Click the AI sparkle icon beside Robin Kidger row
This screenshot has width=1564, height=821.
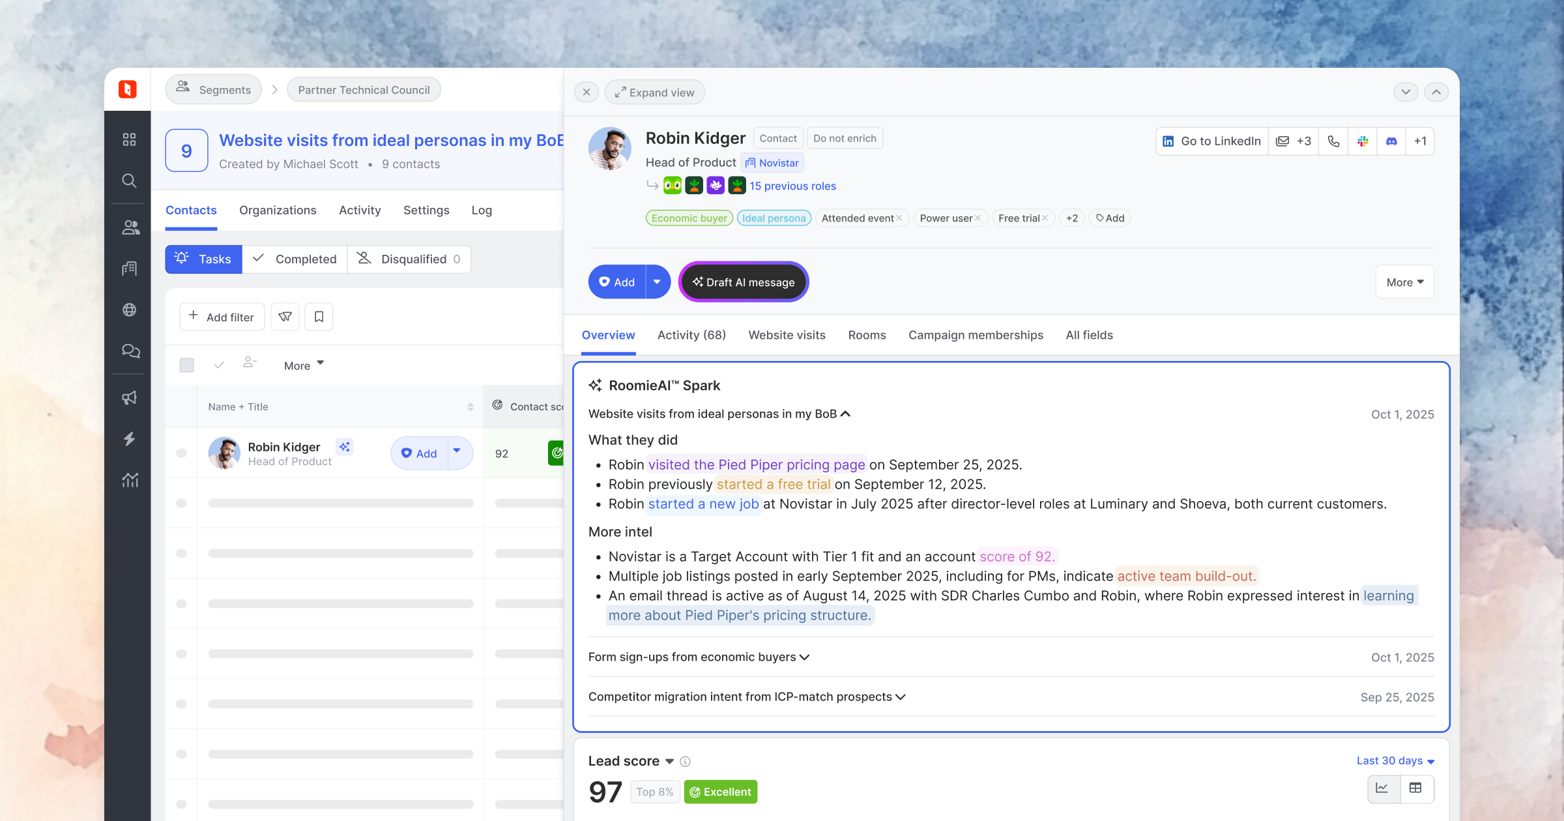[x=345, y=446]
